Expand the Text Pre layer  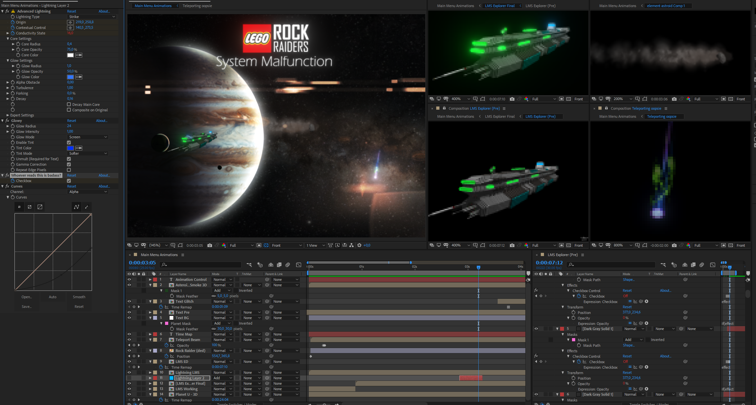click(150, 312)
